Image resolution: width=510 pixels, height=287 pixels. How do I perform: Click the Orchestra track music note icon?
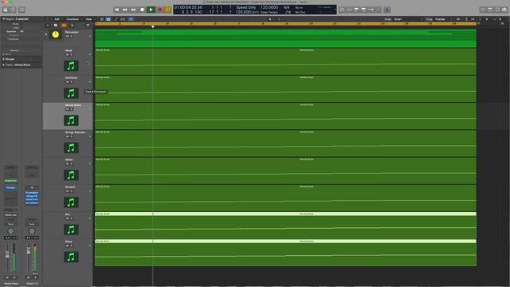(71, 93)
